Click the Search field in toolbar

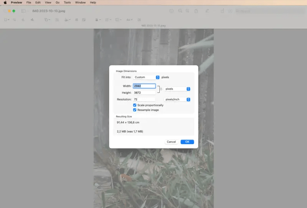click(x=269, y=11)
